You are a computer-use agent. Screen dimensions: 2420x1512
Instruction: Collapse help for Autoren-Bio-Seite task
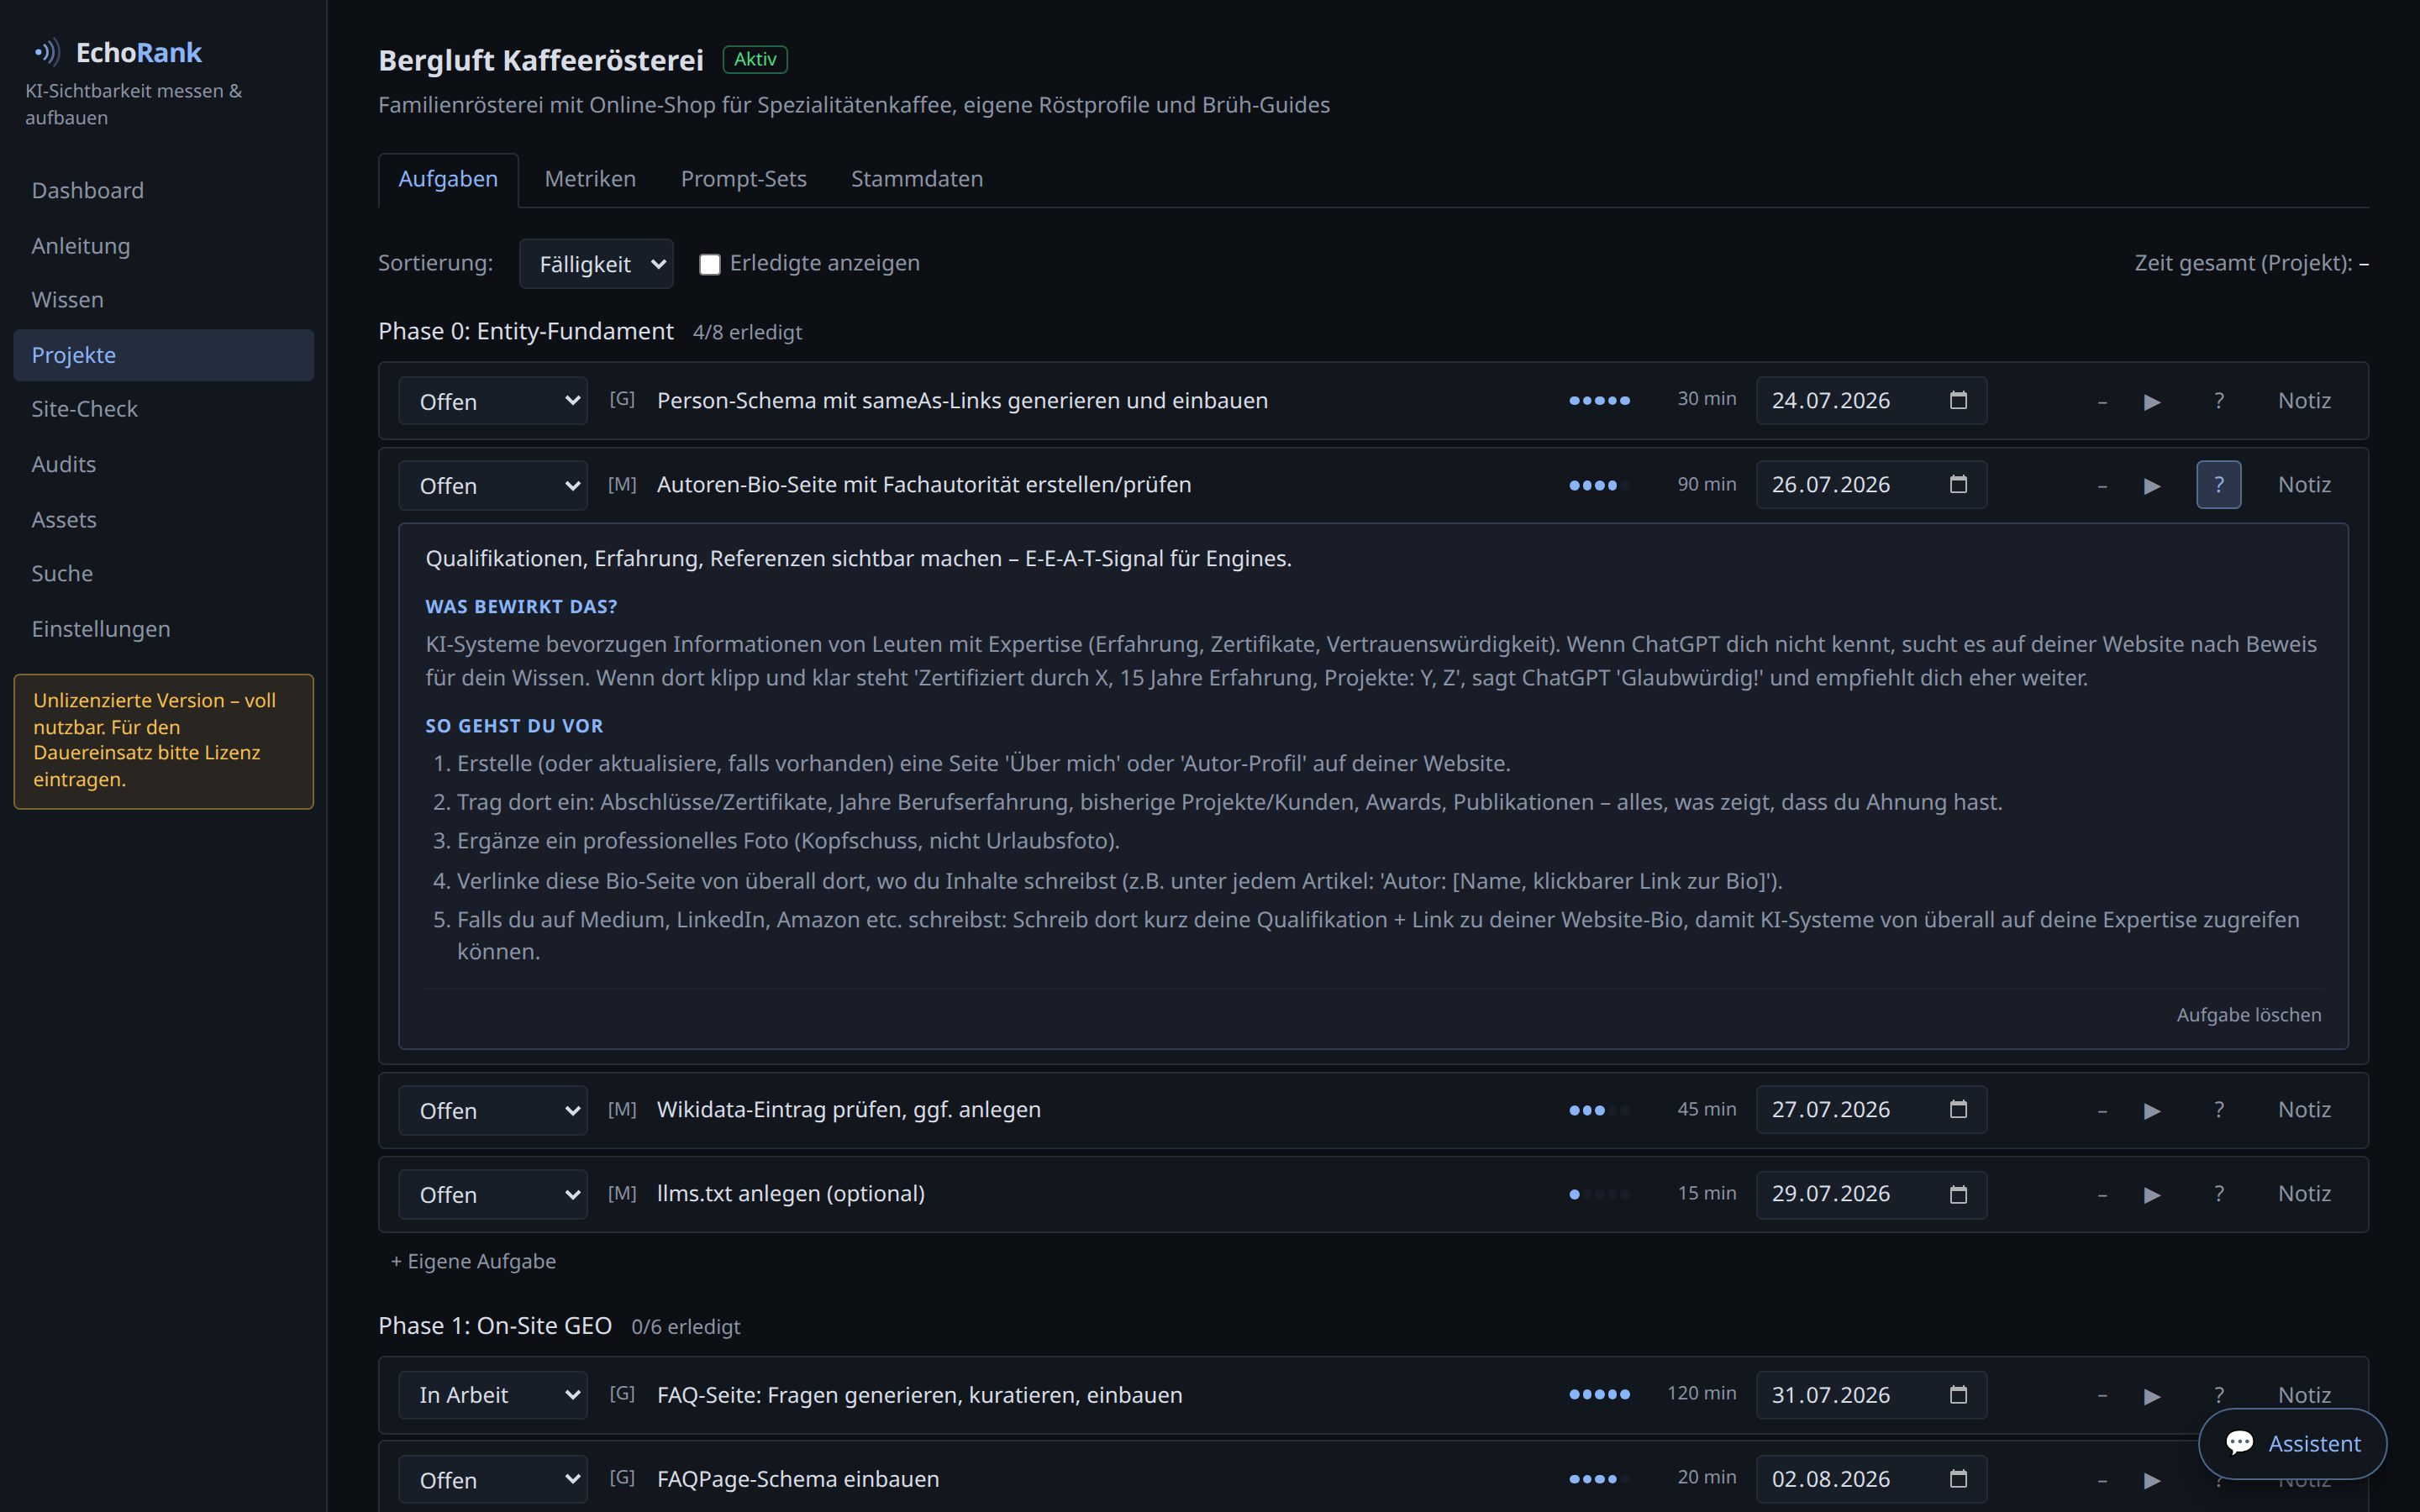click(2218, 485)
